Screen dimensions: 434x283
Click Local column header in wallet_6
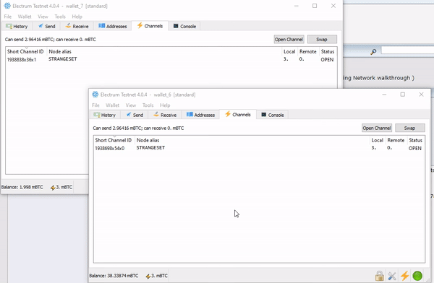(378, 140)
